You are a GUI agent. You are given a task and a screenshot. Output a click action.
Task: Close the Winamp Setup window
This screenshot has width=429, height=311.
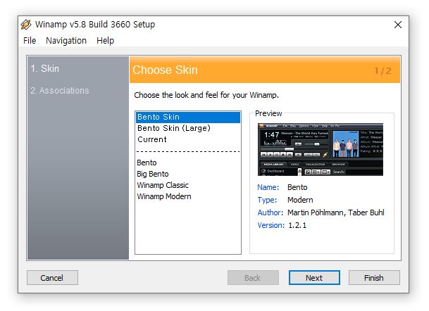click(398, 25)
